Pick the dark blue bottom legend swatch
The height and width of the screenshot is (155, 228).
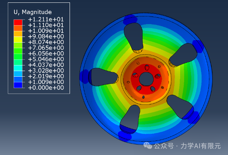18,85
